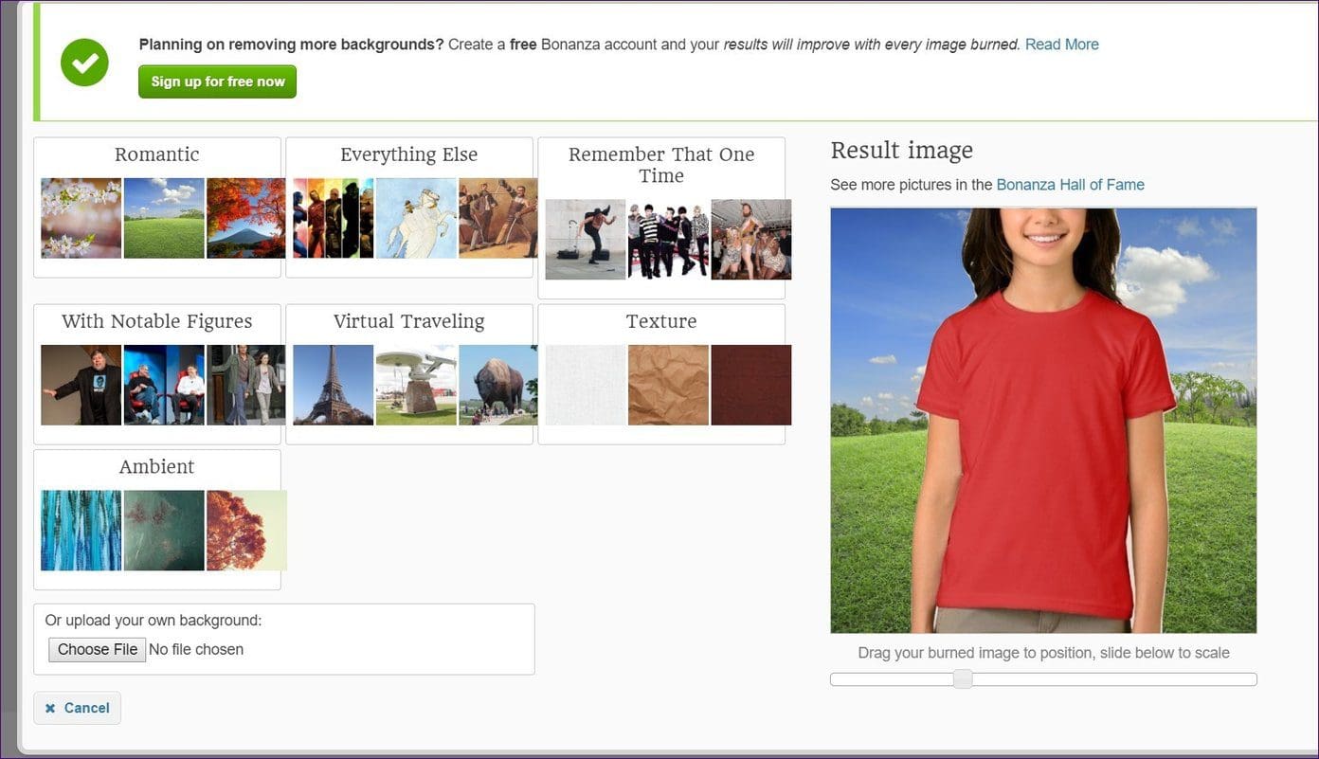Select the colorful superheroes background thumbnail
The height and width of the screenshot is (759, 1319).
pyautogui.click(x=333, y=218)
